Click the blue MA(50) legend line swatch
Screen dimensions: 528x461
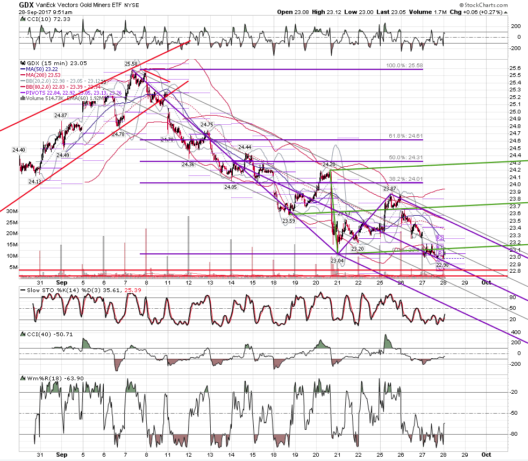pyautogui.click(x=23, y=69)
